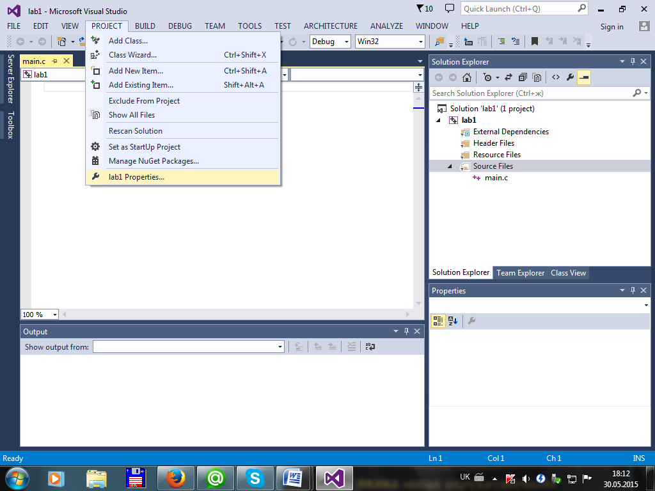Choose Add New Item... from Project menu

183,71
